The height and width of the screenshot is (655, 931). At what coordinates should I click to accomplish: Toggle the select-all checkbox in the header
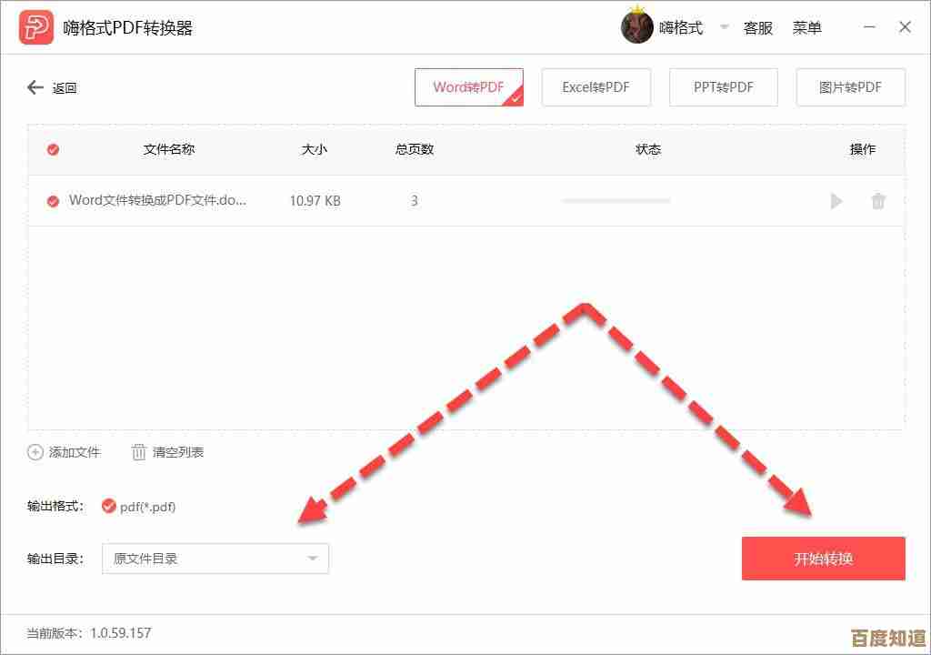tap(52, 149)
